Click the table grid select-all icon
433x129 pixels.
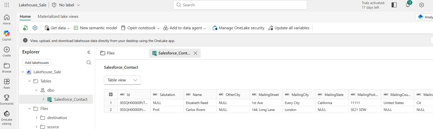click(111, 94)
